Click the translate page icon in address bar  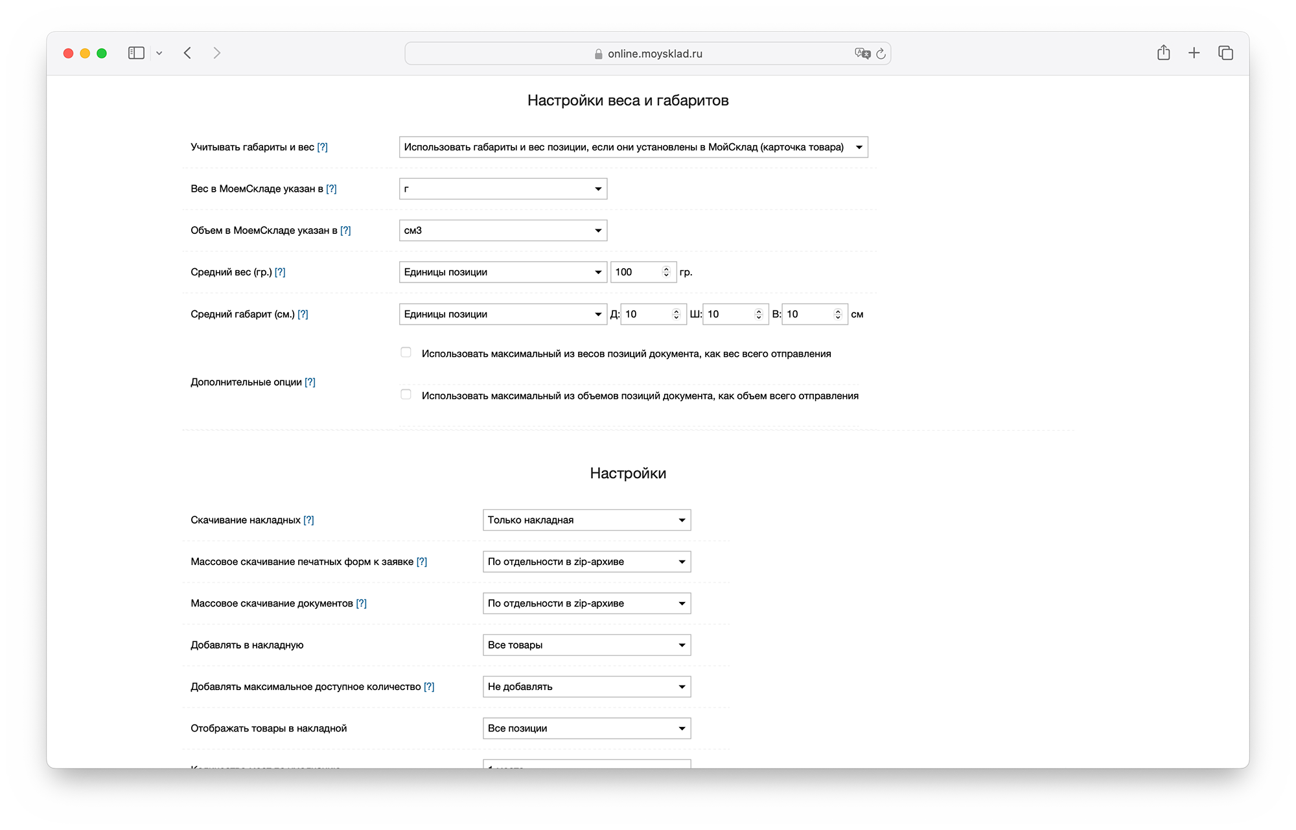point(862,54)
